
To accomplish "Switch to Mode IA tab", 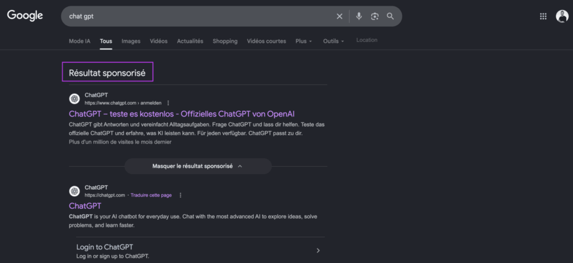I will (79, 41).
